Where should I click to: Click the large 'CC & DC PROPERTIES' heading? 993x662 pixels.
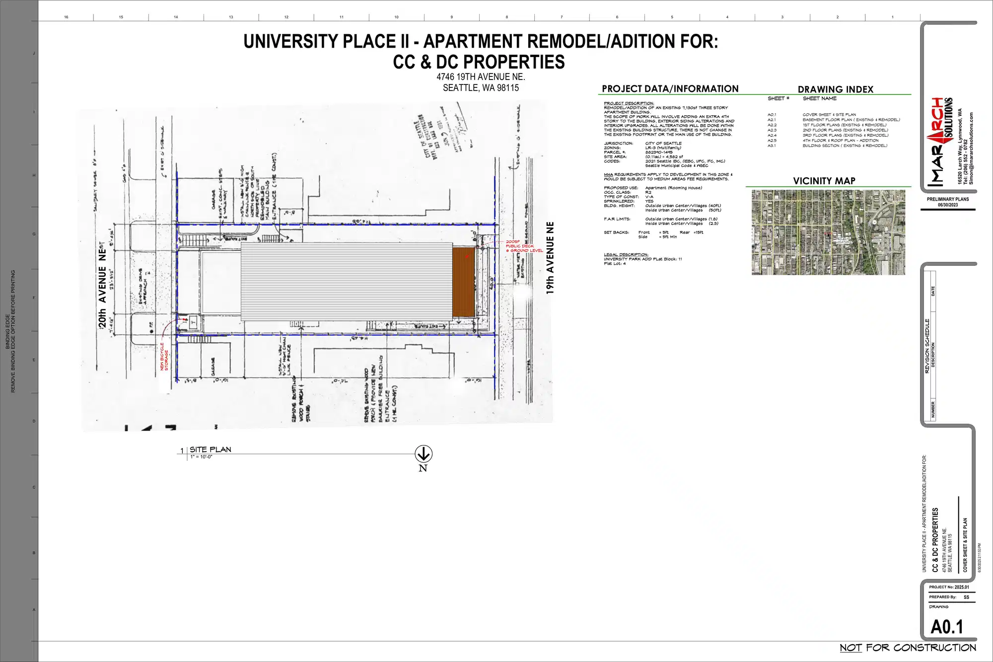pos(479,62)
